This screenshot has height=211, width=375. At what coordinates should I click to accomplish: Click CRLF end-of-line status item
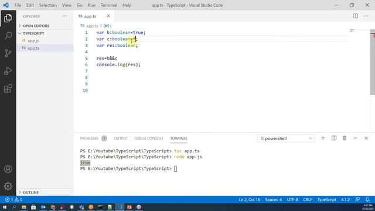(308, 199)
